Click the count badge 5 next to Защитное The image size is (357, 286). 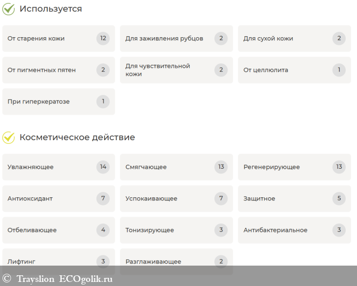pyautogui.click(x=339, y=198)
